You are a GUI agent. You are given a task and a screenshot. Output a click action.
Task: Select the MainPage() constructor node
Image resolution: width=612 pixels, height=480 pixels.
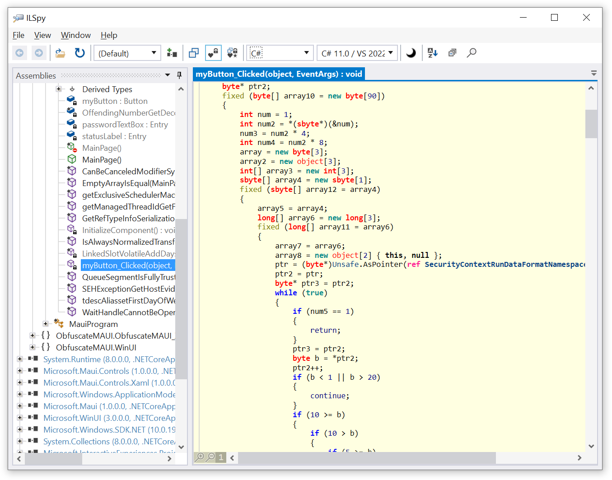pyautogui.click(x=102, y=159)
